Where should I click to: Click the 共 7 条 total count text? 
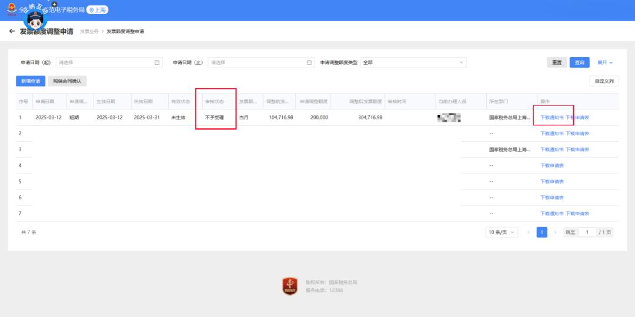point(28,232)
